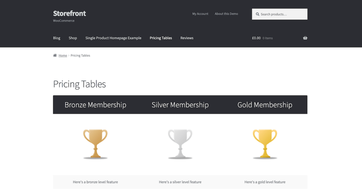Open Single Product Homepage Example
362x190 pixels.
click(x=113, y=38)
